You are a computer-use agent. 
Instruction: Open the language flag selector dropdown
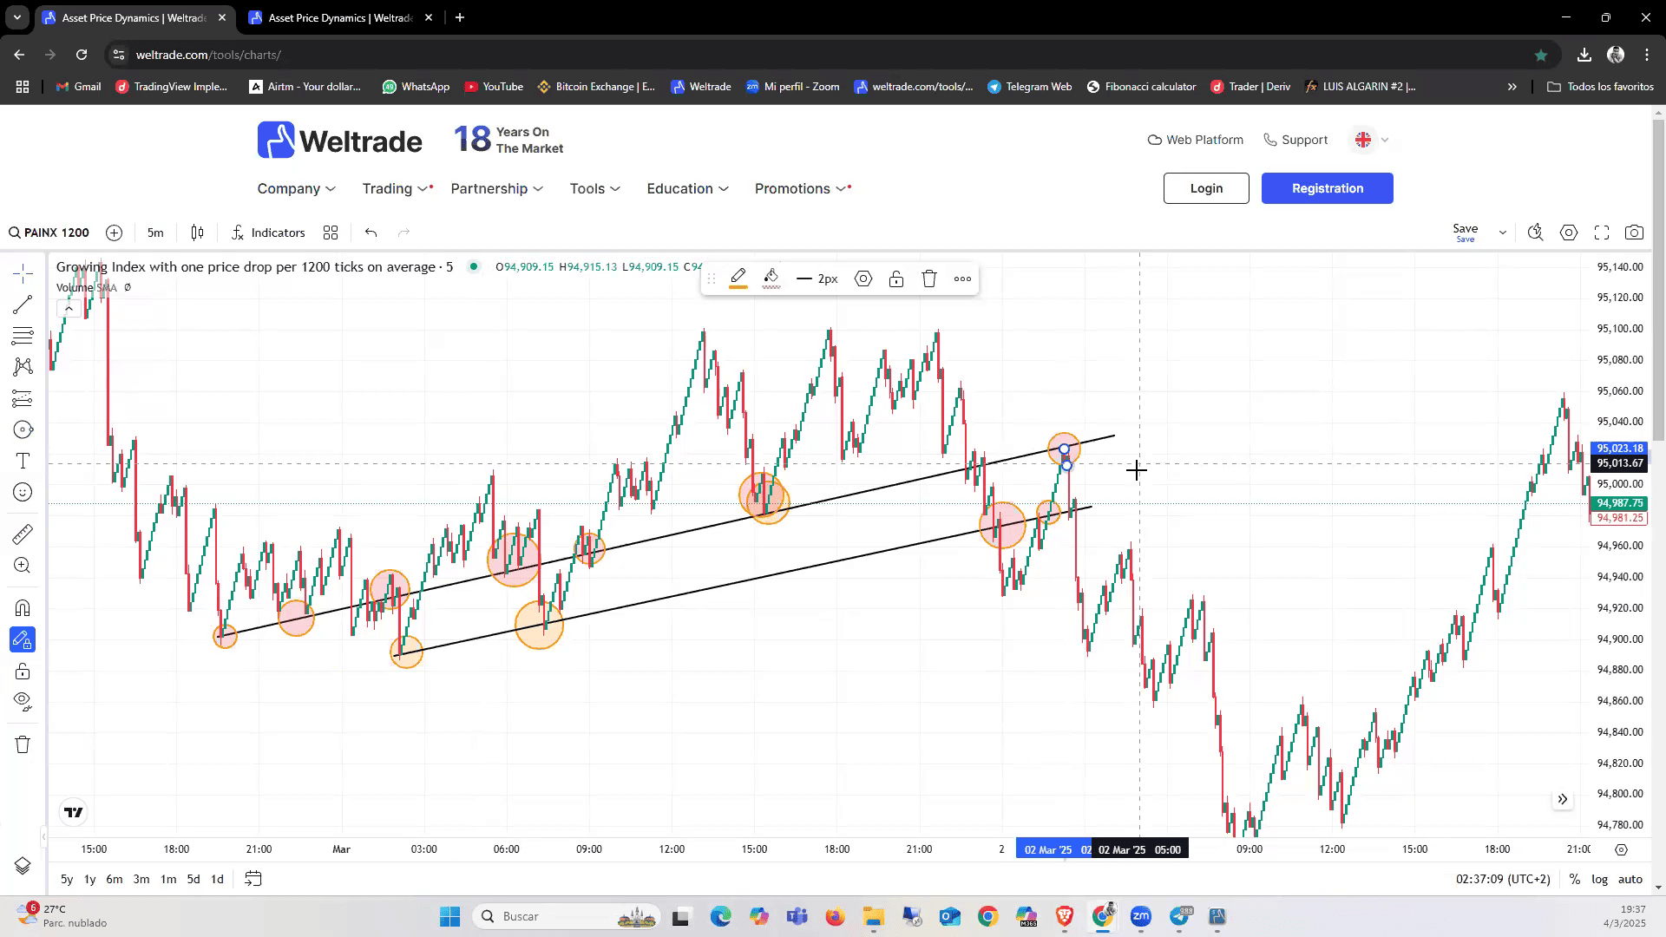1371,140
